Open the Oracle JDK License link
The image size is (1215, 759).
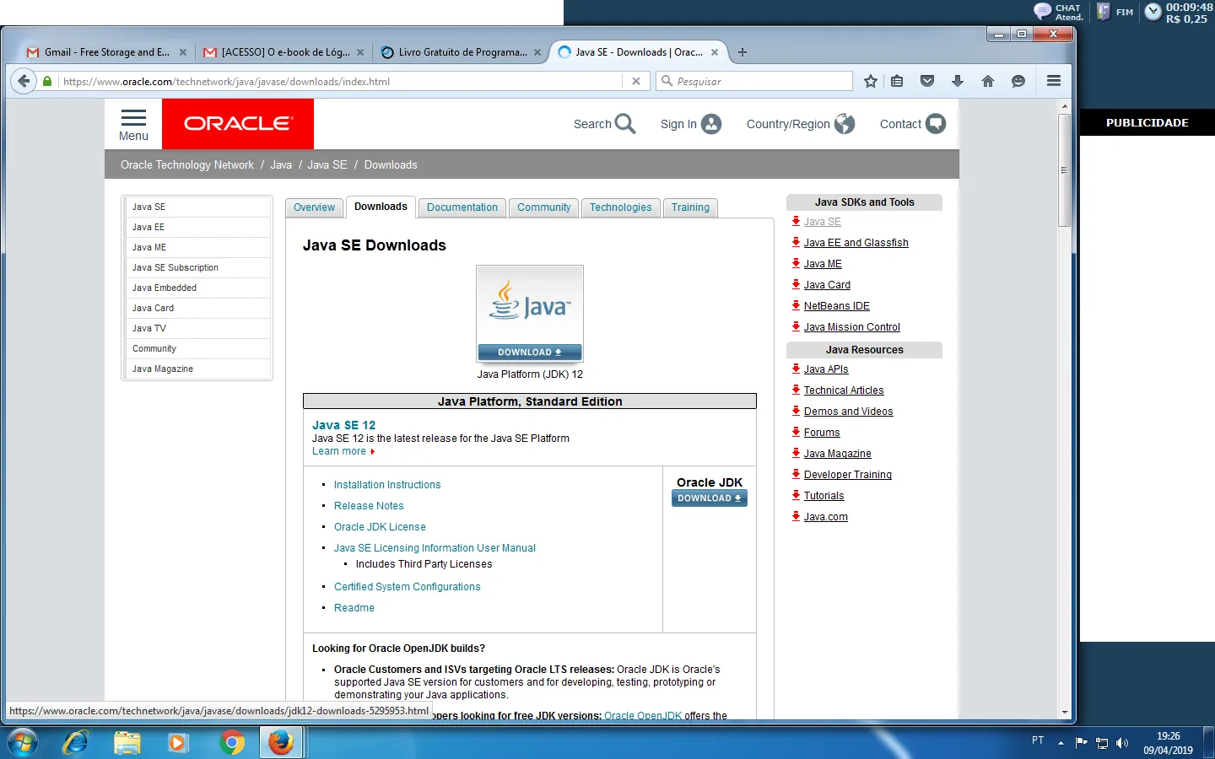tap(380, 527)
